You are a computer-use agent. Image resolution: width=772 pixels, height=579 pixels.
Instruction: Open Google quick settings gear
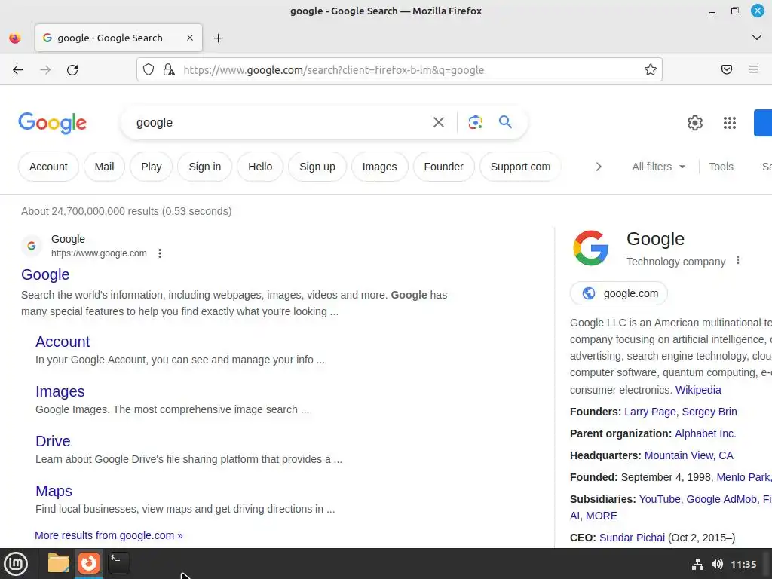point(694,123)
